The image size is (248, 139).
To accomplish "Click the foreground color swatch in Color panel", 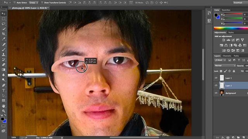I will 216,15.
